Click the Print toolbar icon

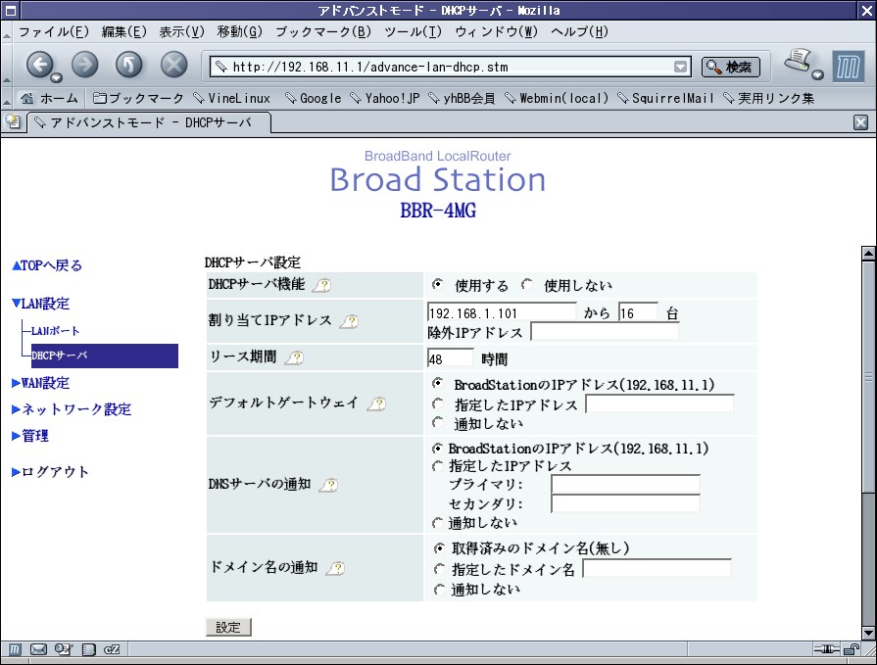799,61
